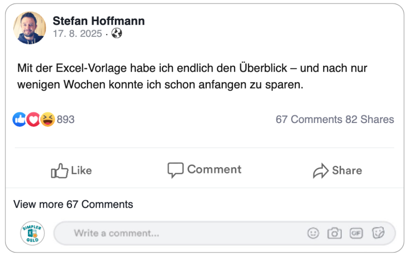
Task: Expand View more 67 Comments
Action: (73, 204)
